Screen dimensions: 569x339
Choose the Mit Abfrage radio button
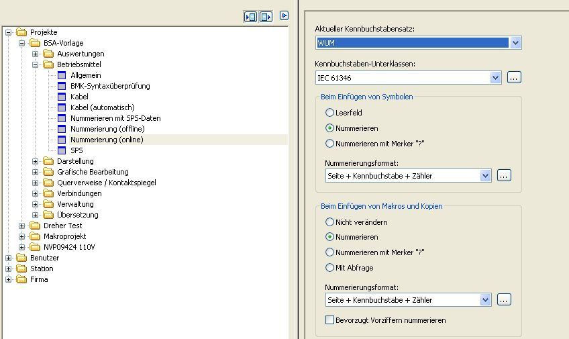pos(329,267)
